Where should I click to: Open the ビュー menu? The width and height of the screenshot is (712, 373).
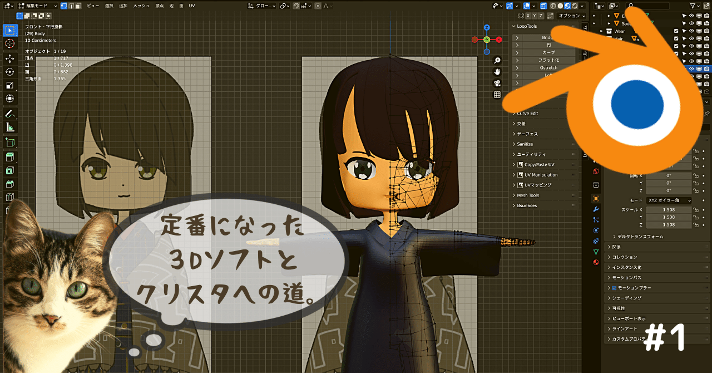pos(93,6)
